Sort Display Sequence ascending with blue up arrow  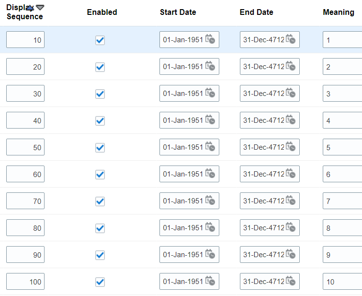click(x=30, y=8)
